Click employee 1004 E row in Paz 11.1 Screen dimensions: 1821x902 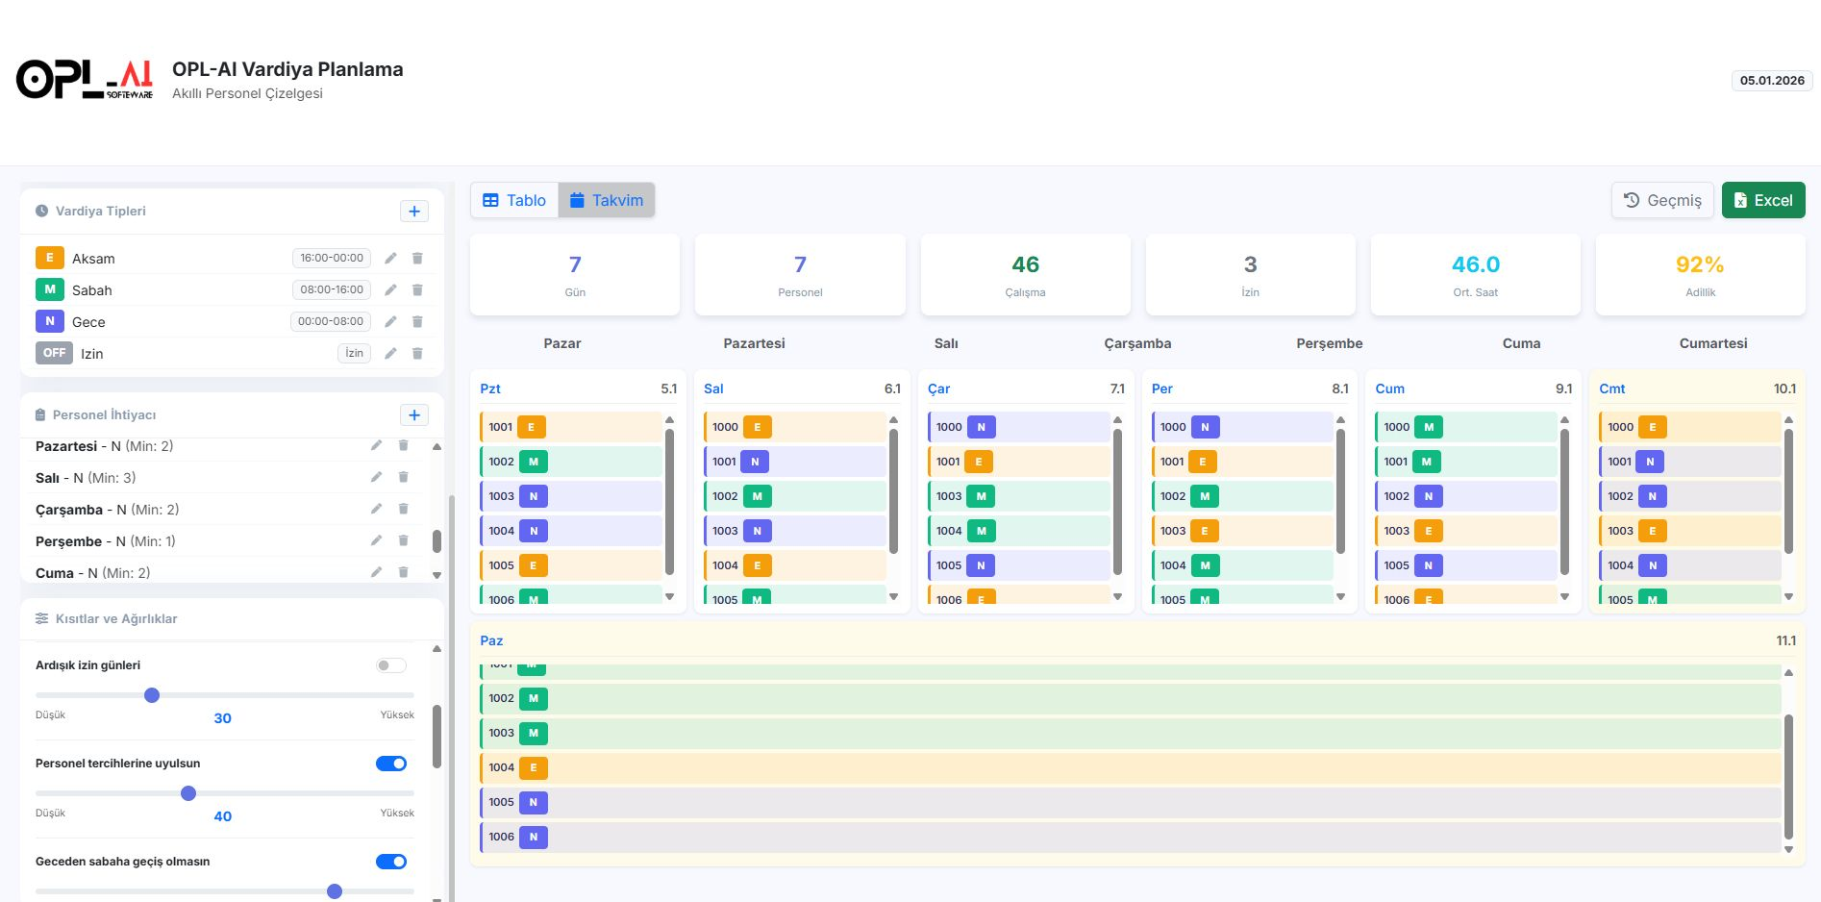click(x=1130, y=767)
